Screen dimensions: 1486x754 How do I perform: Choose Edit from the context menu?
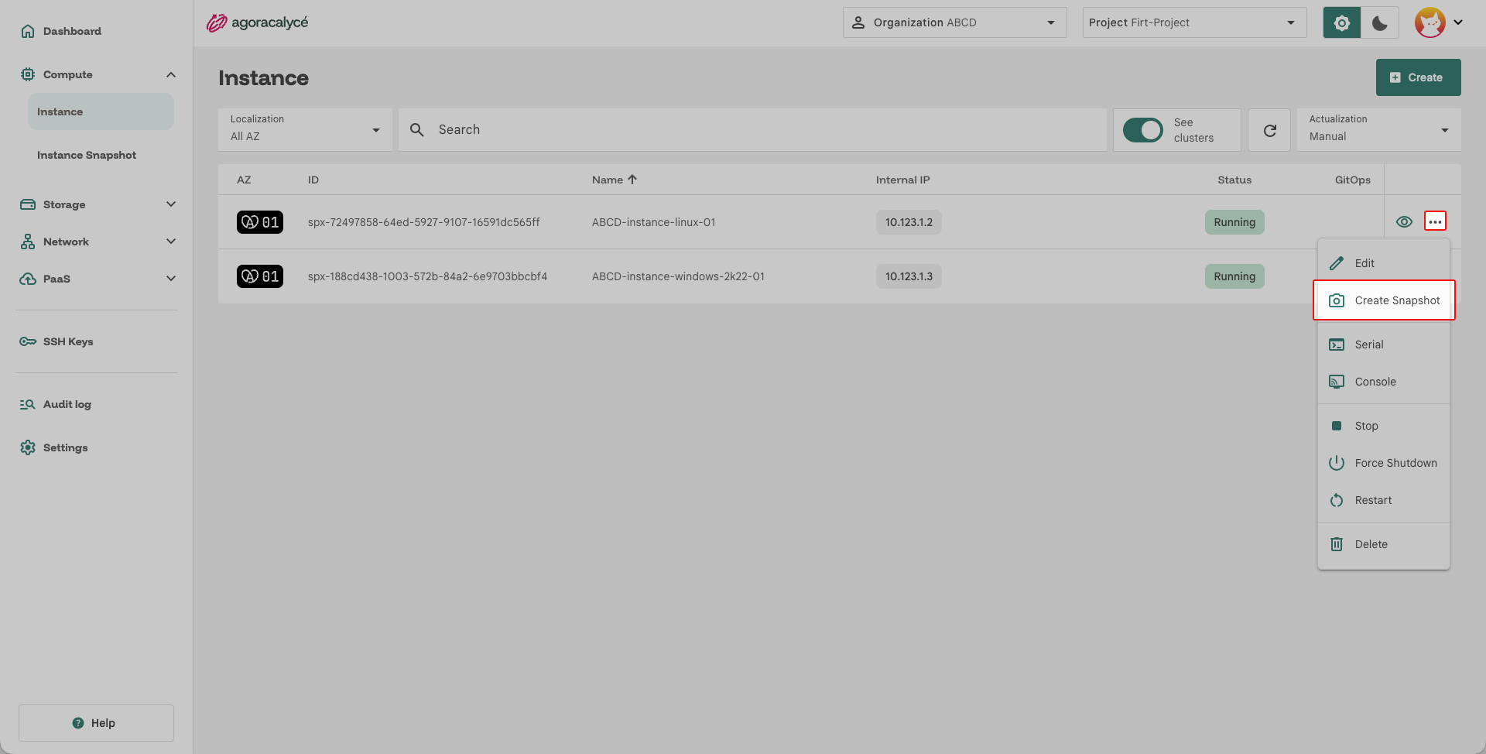point(1384,263)
